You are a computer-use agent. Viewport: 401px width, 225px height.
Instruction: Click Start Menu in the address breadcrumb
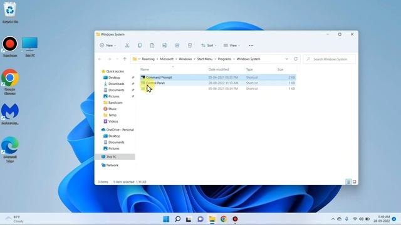(205, 59)
